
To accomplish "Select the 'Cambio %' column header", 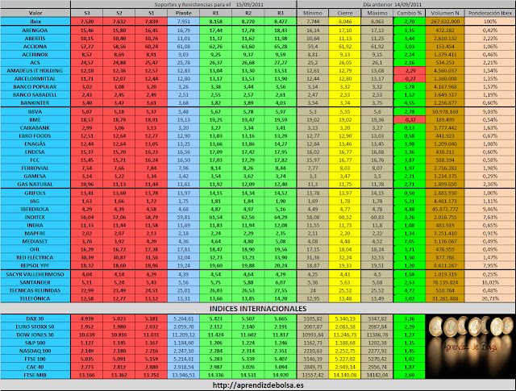I will (x=410, y=13).
